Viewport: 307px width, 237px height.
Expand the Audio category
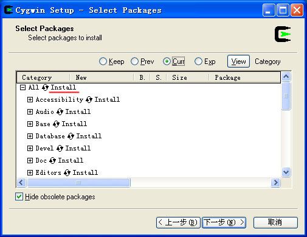30,112
